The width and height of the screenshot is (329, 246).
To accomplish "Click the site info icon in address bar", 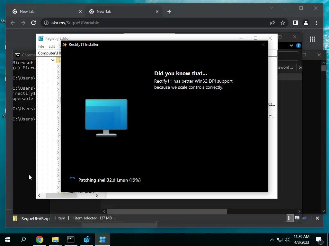I will (x=46, y=23).
